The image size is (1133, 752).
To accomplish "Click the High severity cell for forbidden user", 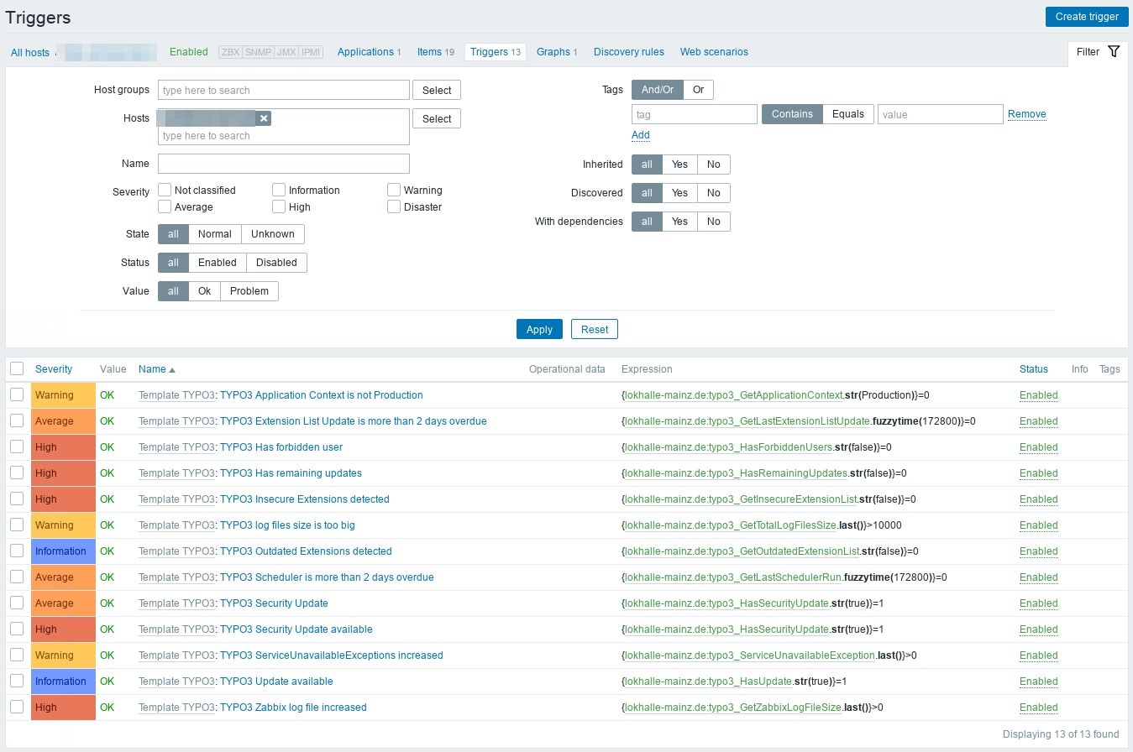I will pos(63,447).
